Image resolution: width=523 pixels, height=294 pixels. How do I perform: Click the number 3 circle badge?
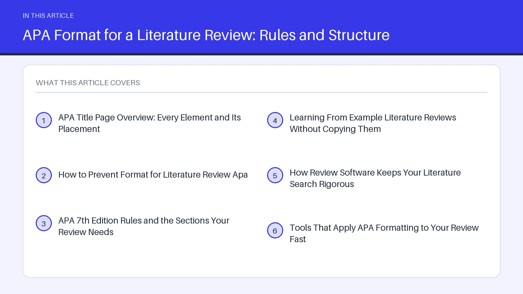[44, 223]
